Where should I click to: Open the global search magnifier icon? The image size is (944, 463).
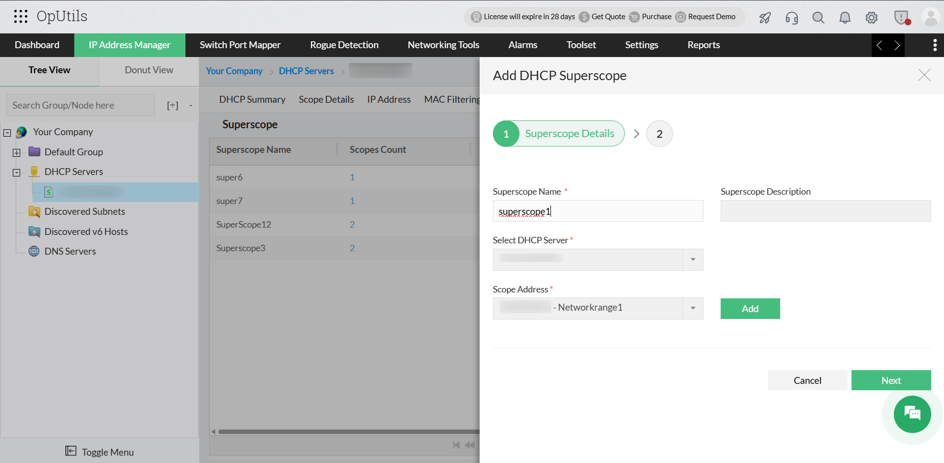818,17
